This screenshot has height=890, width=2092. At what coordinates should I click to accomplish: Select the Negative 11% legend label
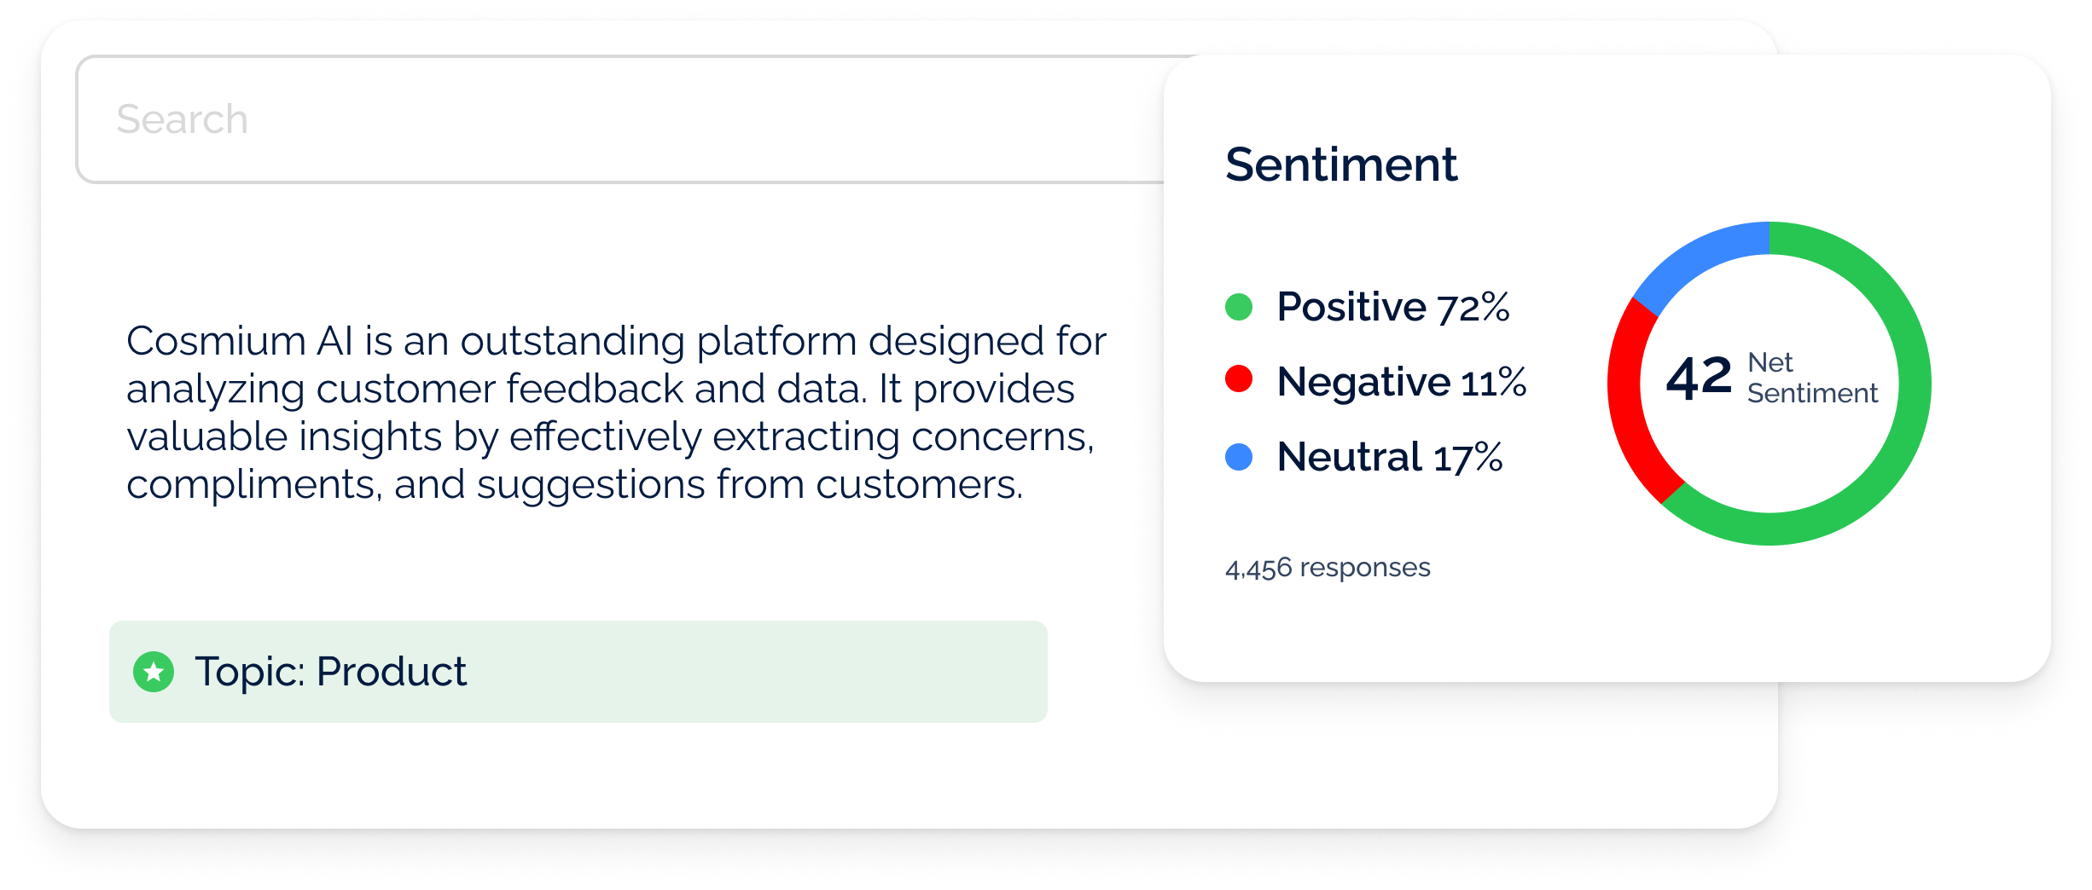click(1401, 382)
